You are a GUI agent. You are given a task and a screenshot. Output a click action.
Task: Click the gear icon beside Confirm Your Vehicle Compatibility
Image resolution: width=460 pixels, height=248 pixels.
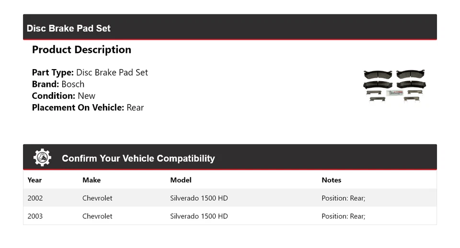(42, 158)
